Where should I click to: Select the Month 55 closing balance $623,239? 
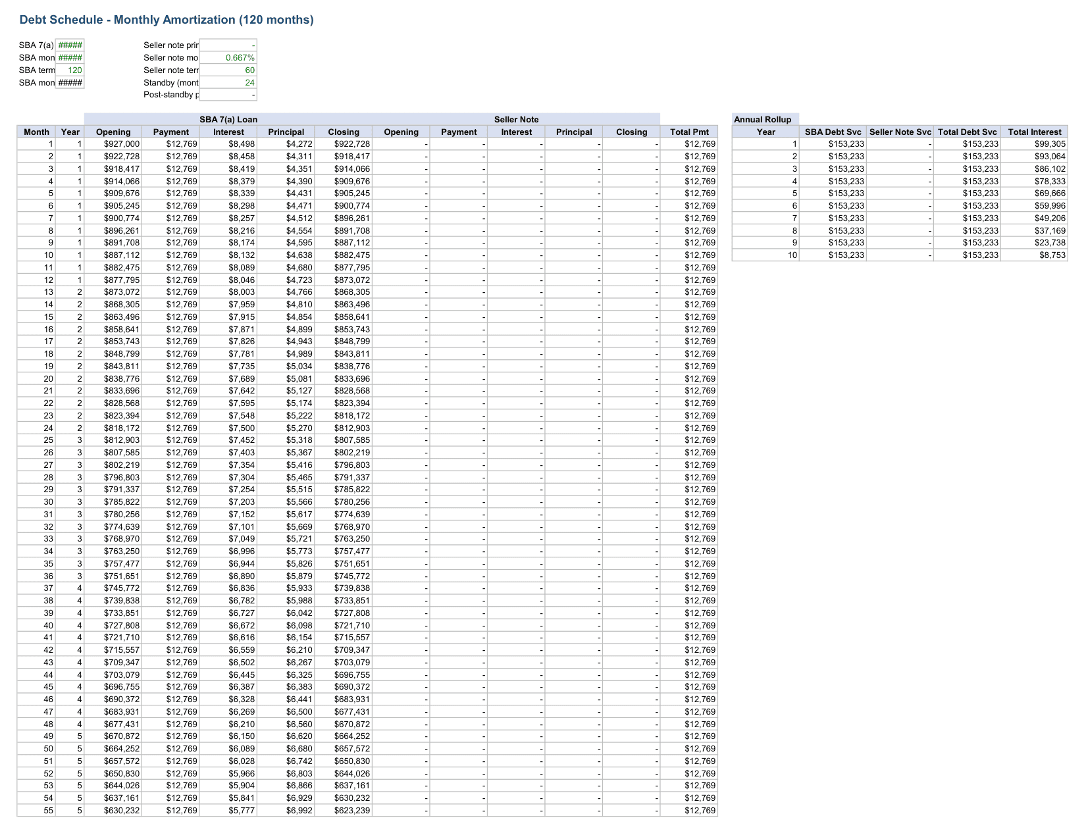click(x=344, y=810)
